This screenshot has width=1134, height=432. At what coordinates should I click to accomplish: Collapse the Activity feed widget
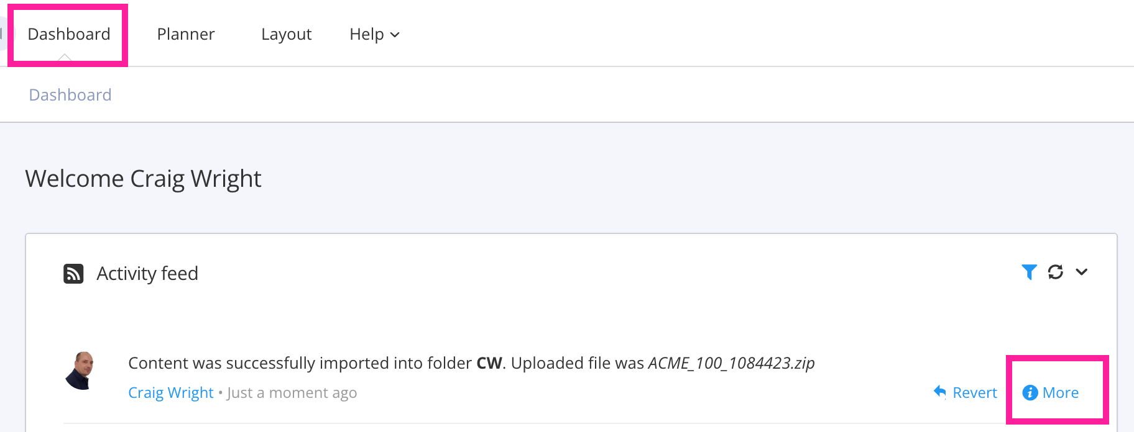(1083, 272)
